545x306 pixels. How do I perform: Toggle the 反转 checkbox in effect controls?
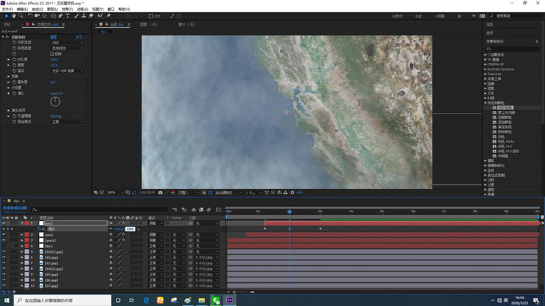[x=53, y=54]
